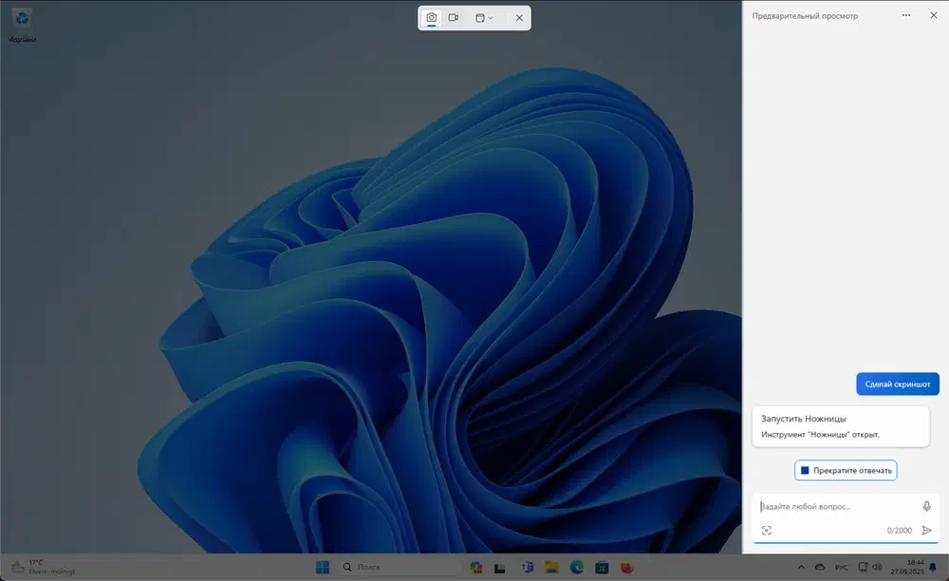Image resolution: width=949 pixels, height=581 pixels.
Task: Open the Recycle Bin desktop icon
Action: [x=23, y=26]
